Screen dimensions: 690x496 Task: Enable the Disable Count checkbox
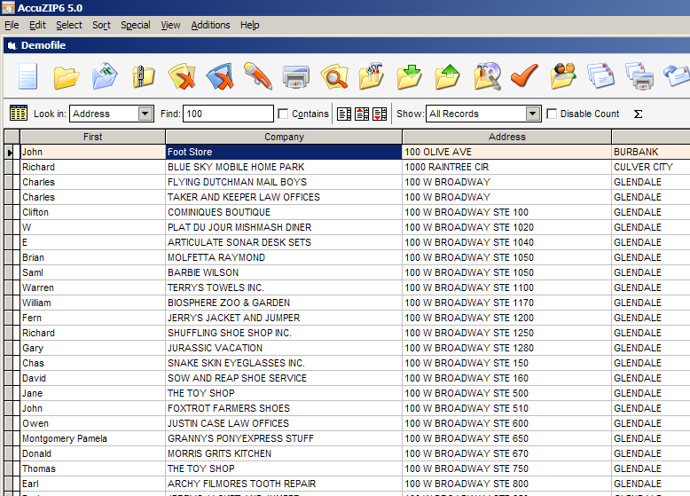[x=552, y=114]
